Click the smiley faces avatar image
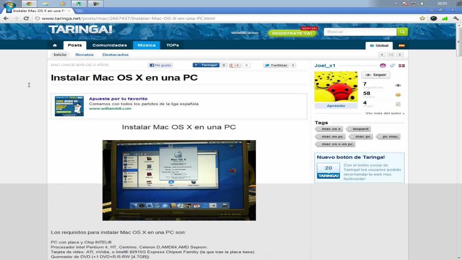 [336, 87]
